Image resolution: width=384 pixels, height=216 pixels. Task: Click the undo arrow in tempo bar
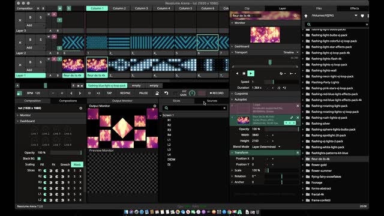pyautogui.click(x=166, y=93)
